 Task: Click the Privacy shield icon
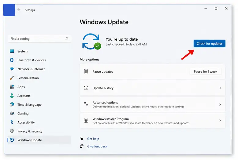[12, 131]
